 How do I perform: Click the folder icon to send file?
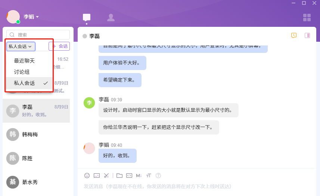(119, 176)
